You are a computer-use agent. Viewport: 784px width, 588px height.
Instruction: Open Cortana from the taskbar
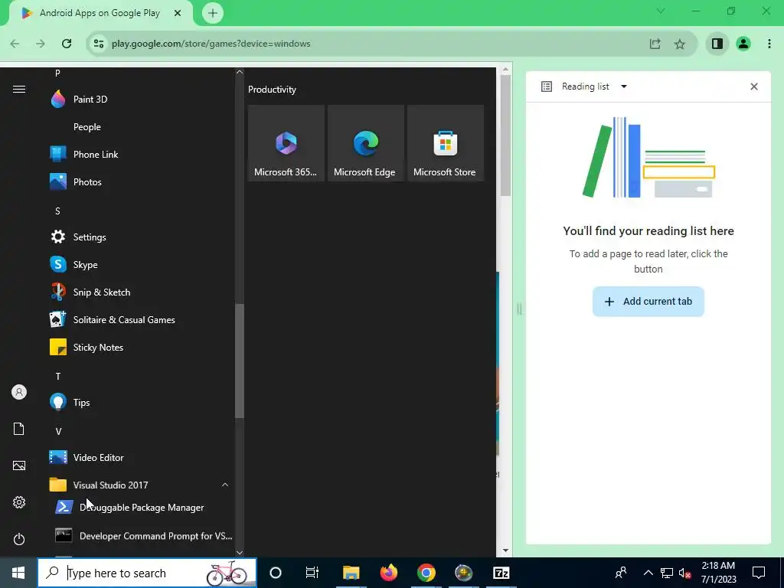click(276, 573)
